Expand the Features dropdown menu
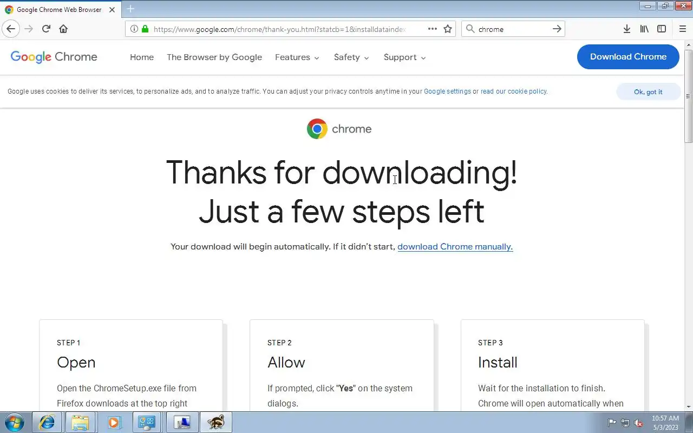 point(297,57)
